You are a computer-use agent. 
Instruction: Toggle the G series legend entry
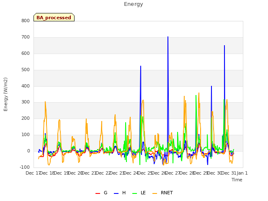pos(101,193)
